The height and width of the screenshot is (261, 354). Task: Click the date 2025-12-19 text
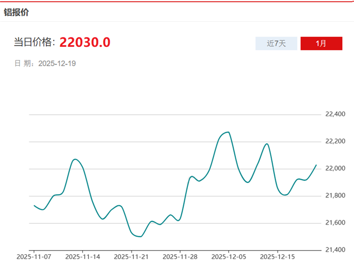pyautogui.click(x=57, y=64)
